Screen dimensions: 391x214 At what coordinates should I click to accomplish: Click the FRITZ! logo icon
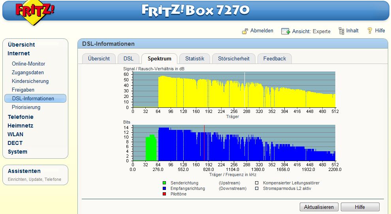click(35, 13)
